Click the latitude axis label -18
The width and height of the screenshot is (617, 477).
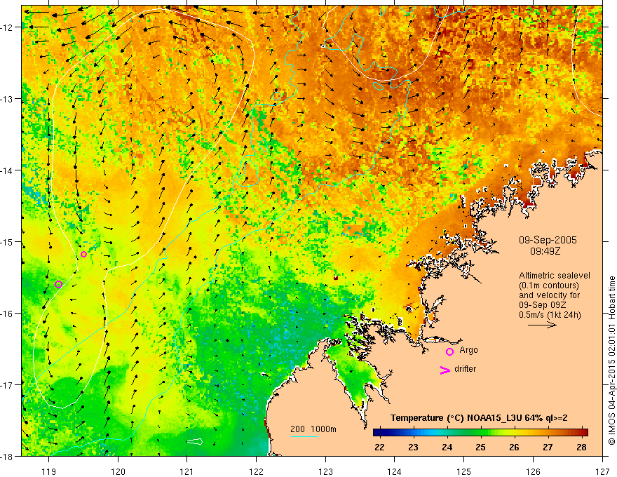click(8, 456)
